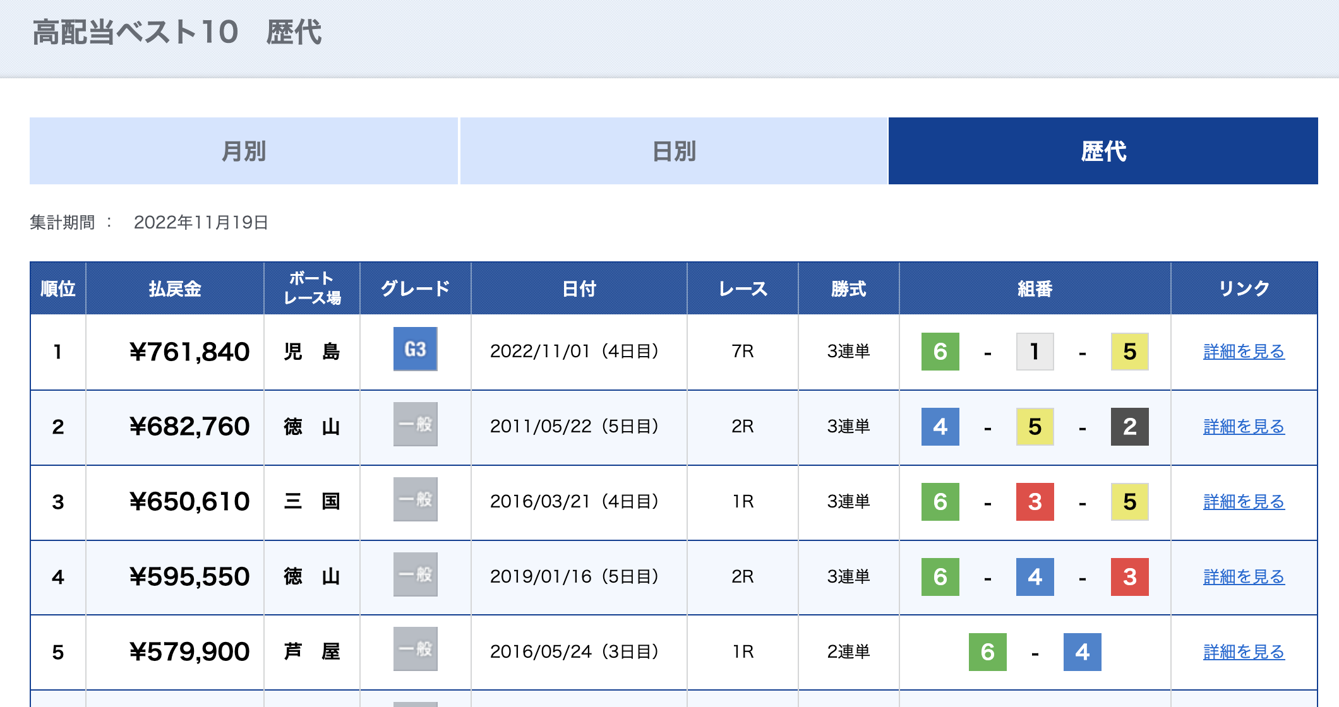
Task: Click venue name 三国
Action: click(x=312, y=502)
